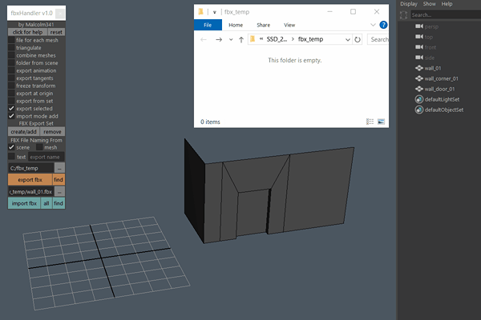Click the wall_01 mesh icon in outliner

tap(418, 68)
